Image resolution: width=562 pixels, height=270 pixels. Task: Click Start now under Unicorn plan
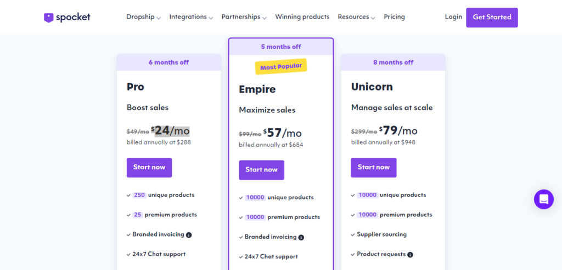pos(374,168)
